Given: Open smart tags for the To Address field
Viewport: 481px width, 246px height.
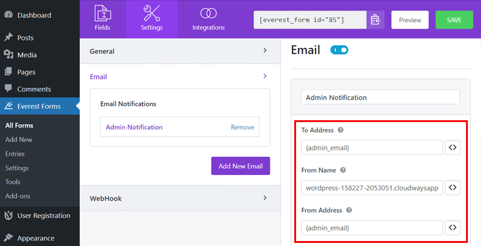Looking at the screenshot, I should pos(452,148).
